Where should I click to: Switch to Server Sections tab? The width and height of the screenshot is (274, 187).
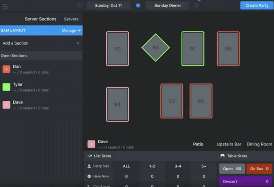[x=41, y=19]
